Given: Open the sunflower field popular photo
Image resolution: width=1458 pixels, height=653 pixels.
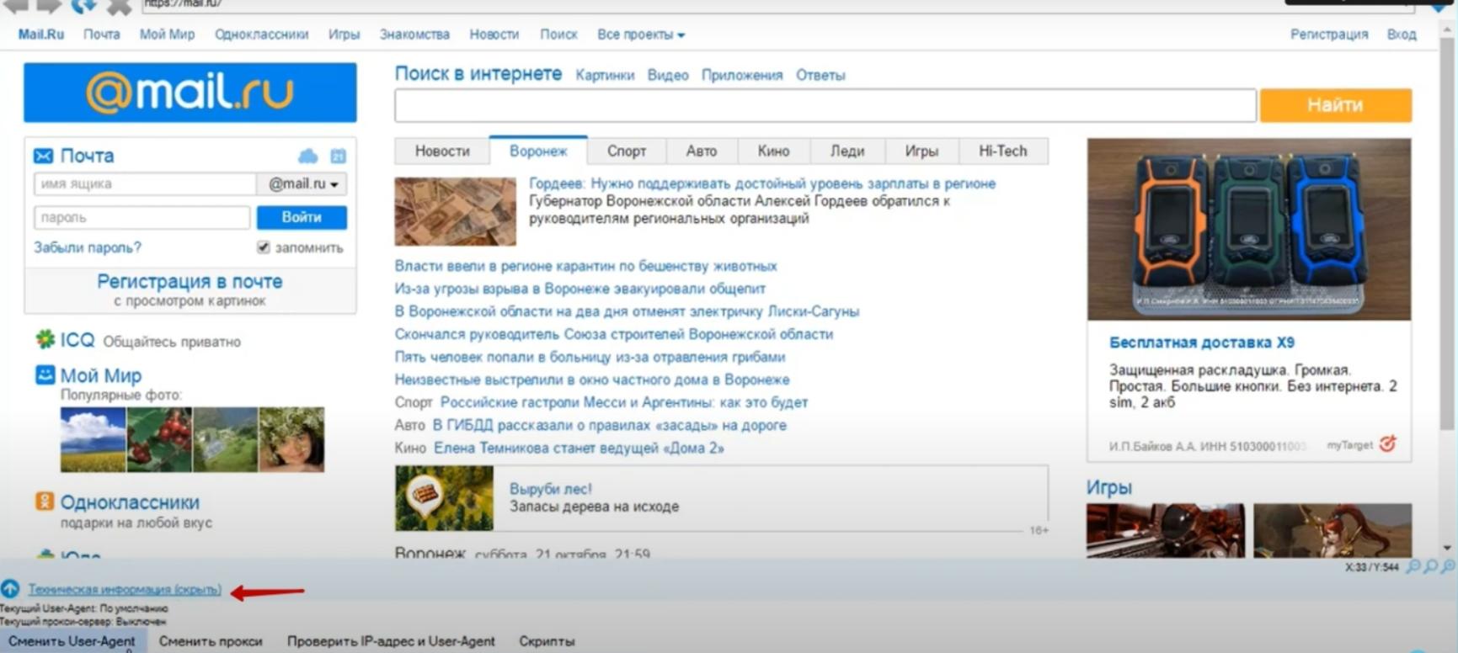Looking at the screenshot, I should tap(93, 439).
